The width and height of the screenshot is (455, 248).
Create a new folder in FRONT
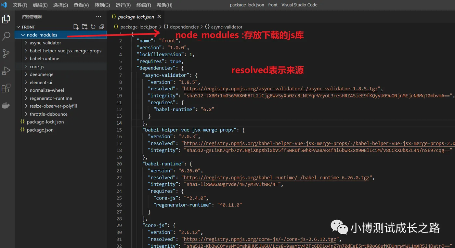[x=84, y=27]
